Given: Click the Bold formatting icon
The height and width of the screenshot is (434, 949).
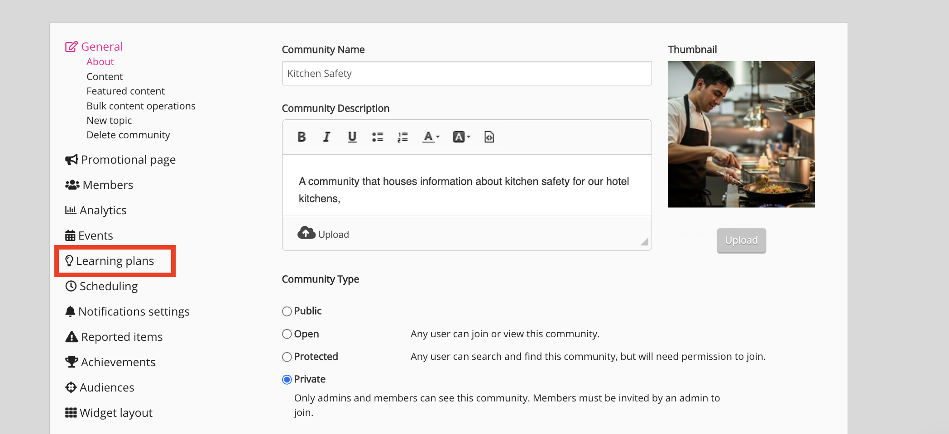Looking at the screenshot, I should coord(302,137).
